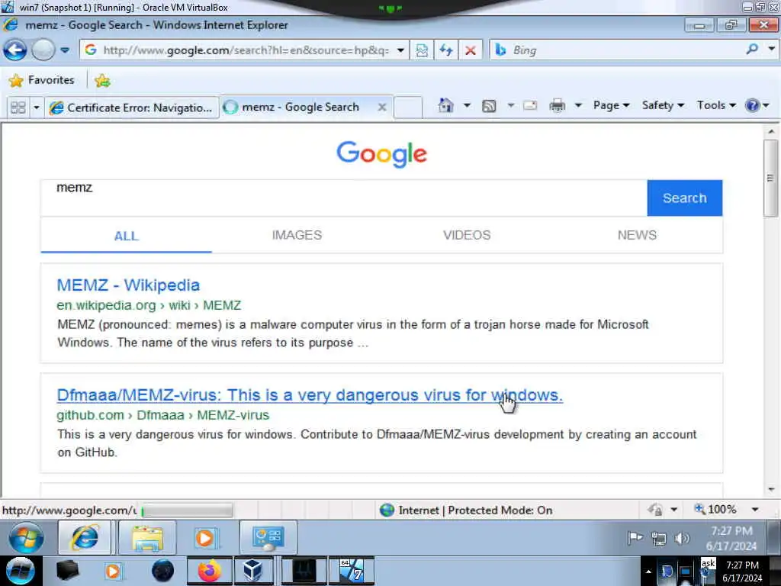The width and height of the screenshot is (781, 586).
Task: Open the MEMZ - Wikipedia result
Action: 128,285
